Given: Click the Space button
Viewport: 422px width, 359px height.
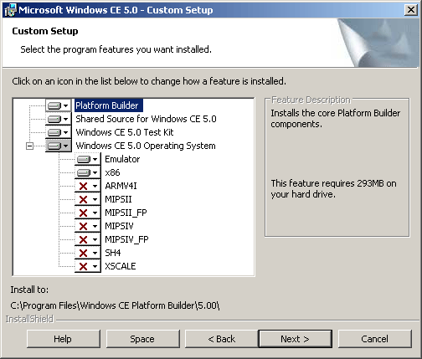Looking at the screenshot, I should (x=142, y=339).
